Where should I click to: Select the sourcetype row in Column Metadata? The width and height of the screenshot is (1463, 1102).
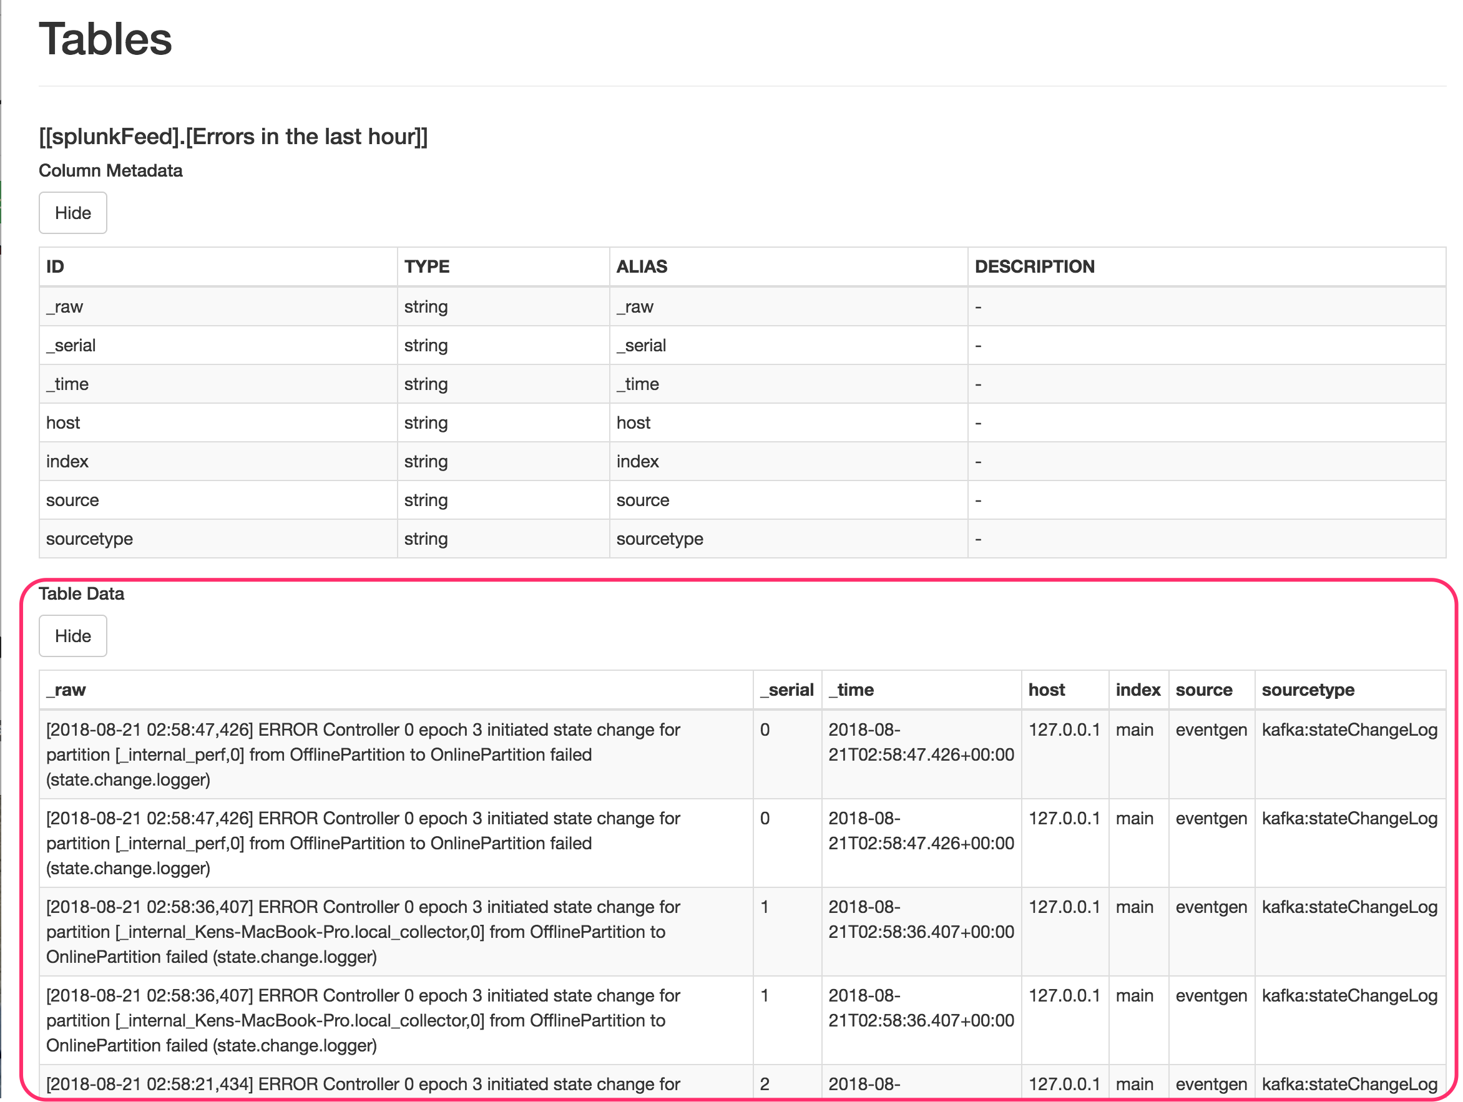[89, 539]
